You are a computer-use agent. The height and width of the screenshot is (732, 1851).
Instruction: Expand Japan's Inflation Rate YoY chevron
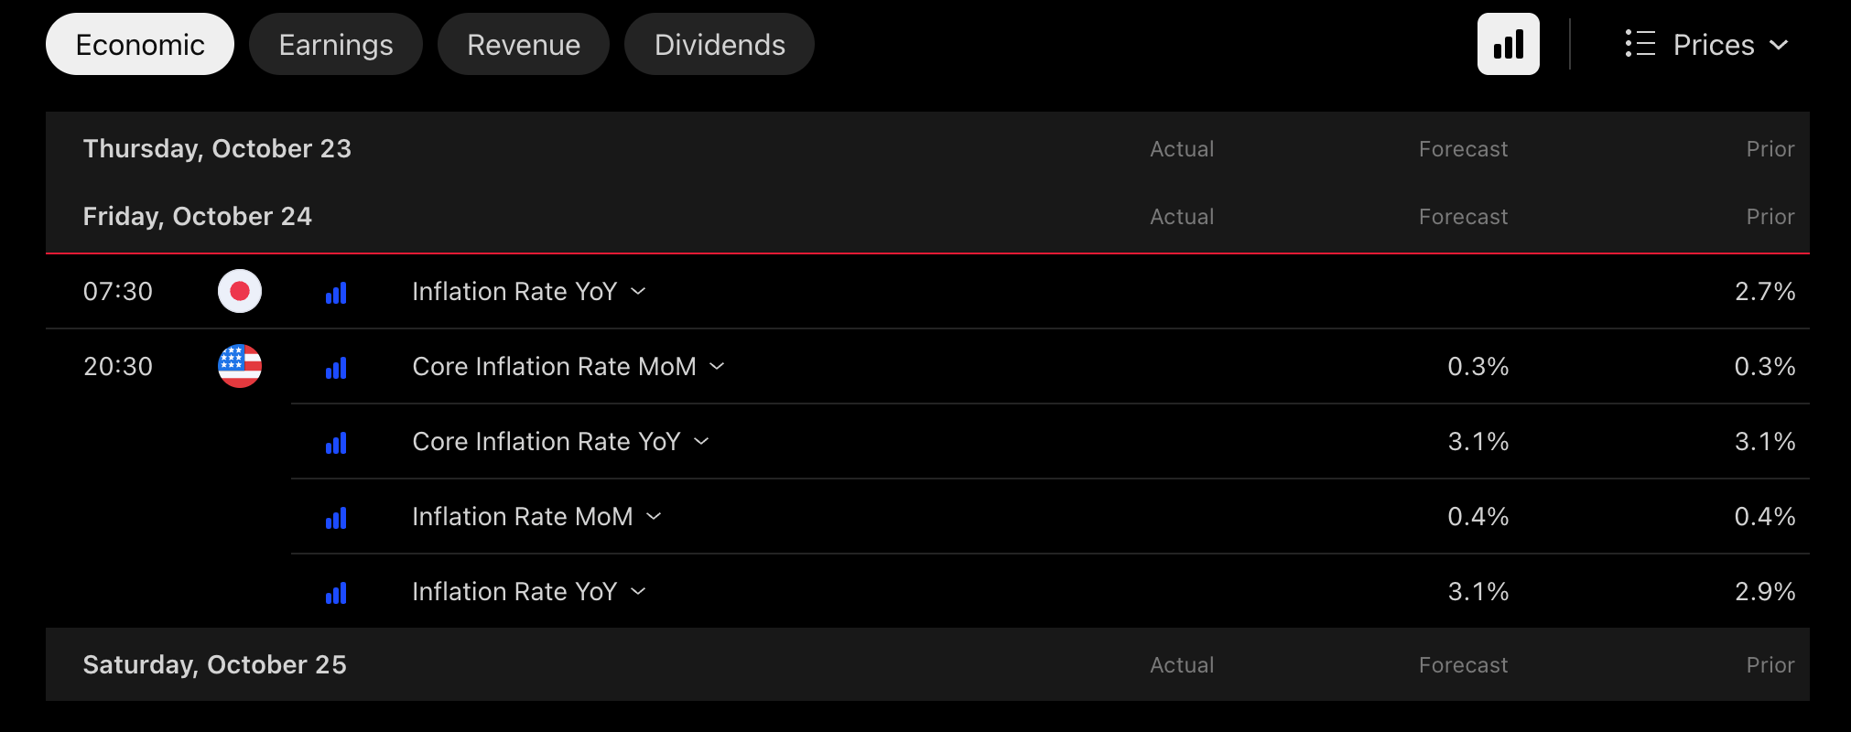click(x=639, y=291)
